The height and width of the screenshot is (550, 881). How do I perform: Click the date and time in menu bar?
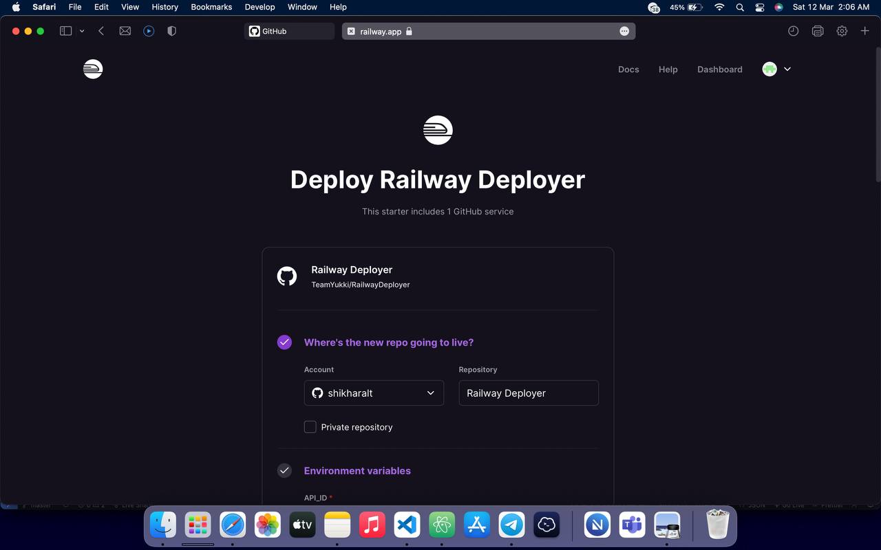831,7
